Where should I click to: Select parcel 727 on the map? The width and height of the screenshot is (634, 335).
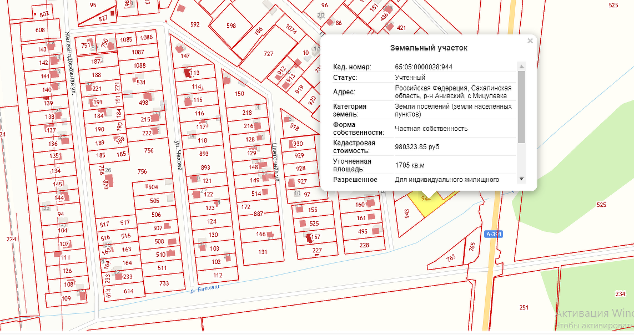coord(268,54)
